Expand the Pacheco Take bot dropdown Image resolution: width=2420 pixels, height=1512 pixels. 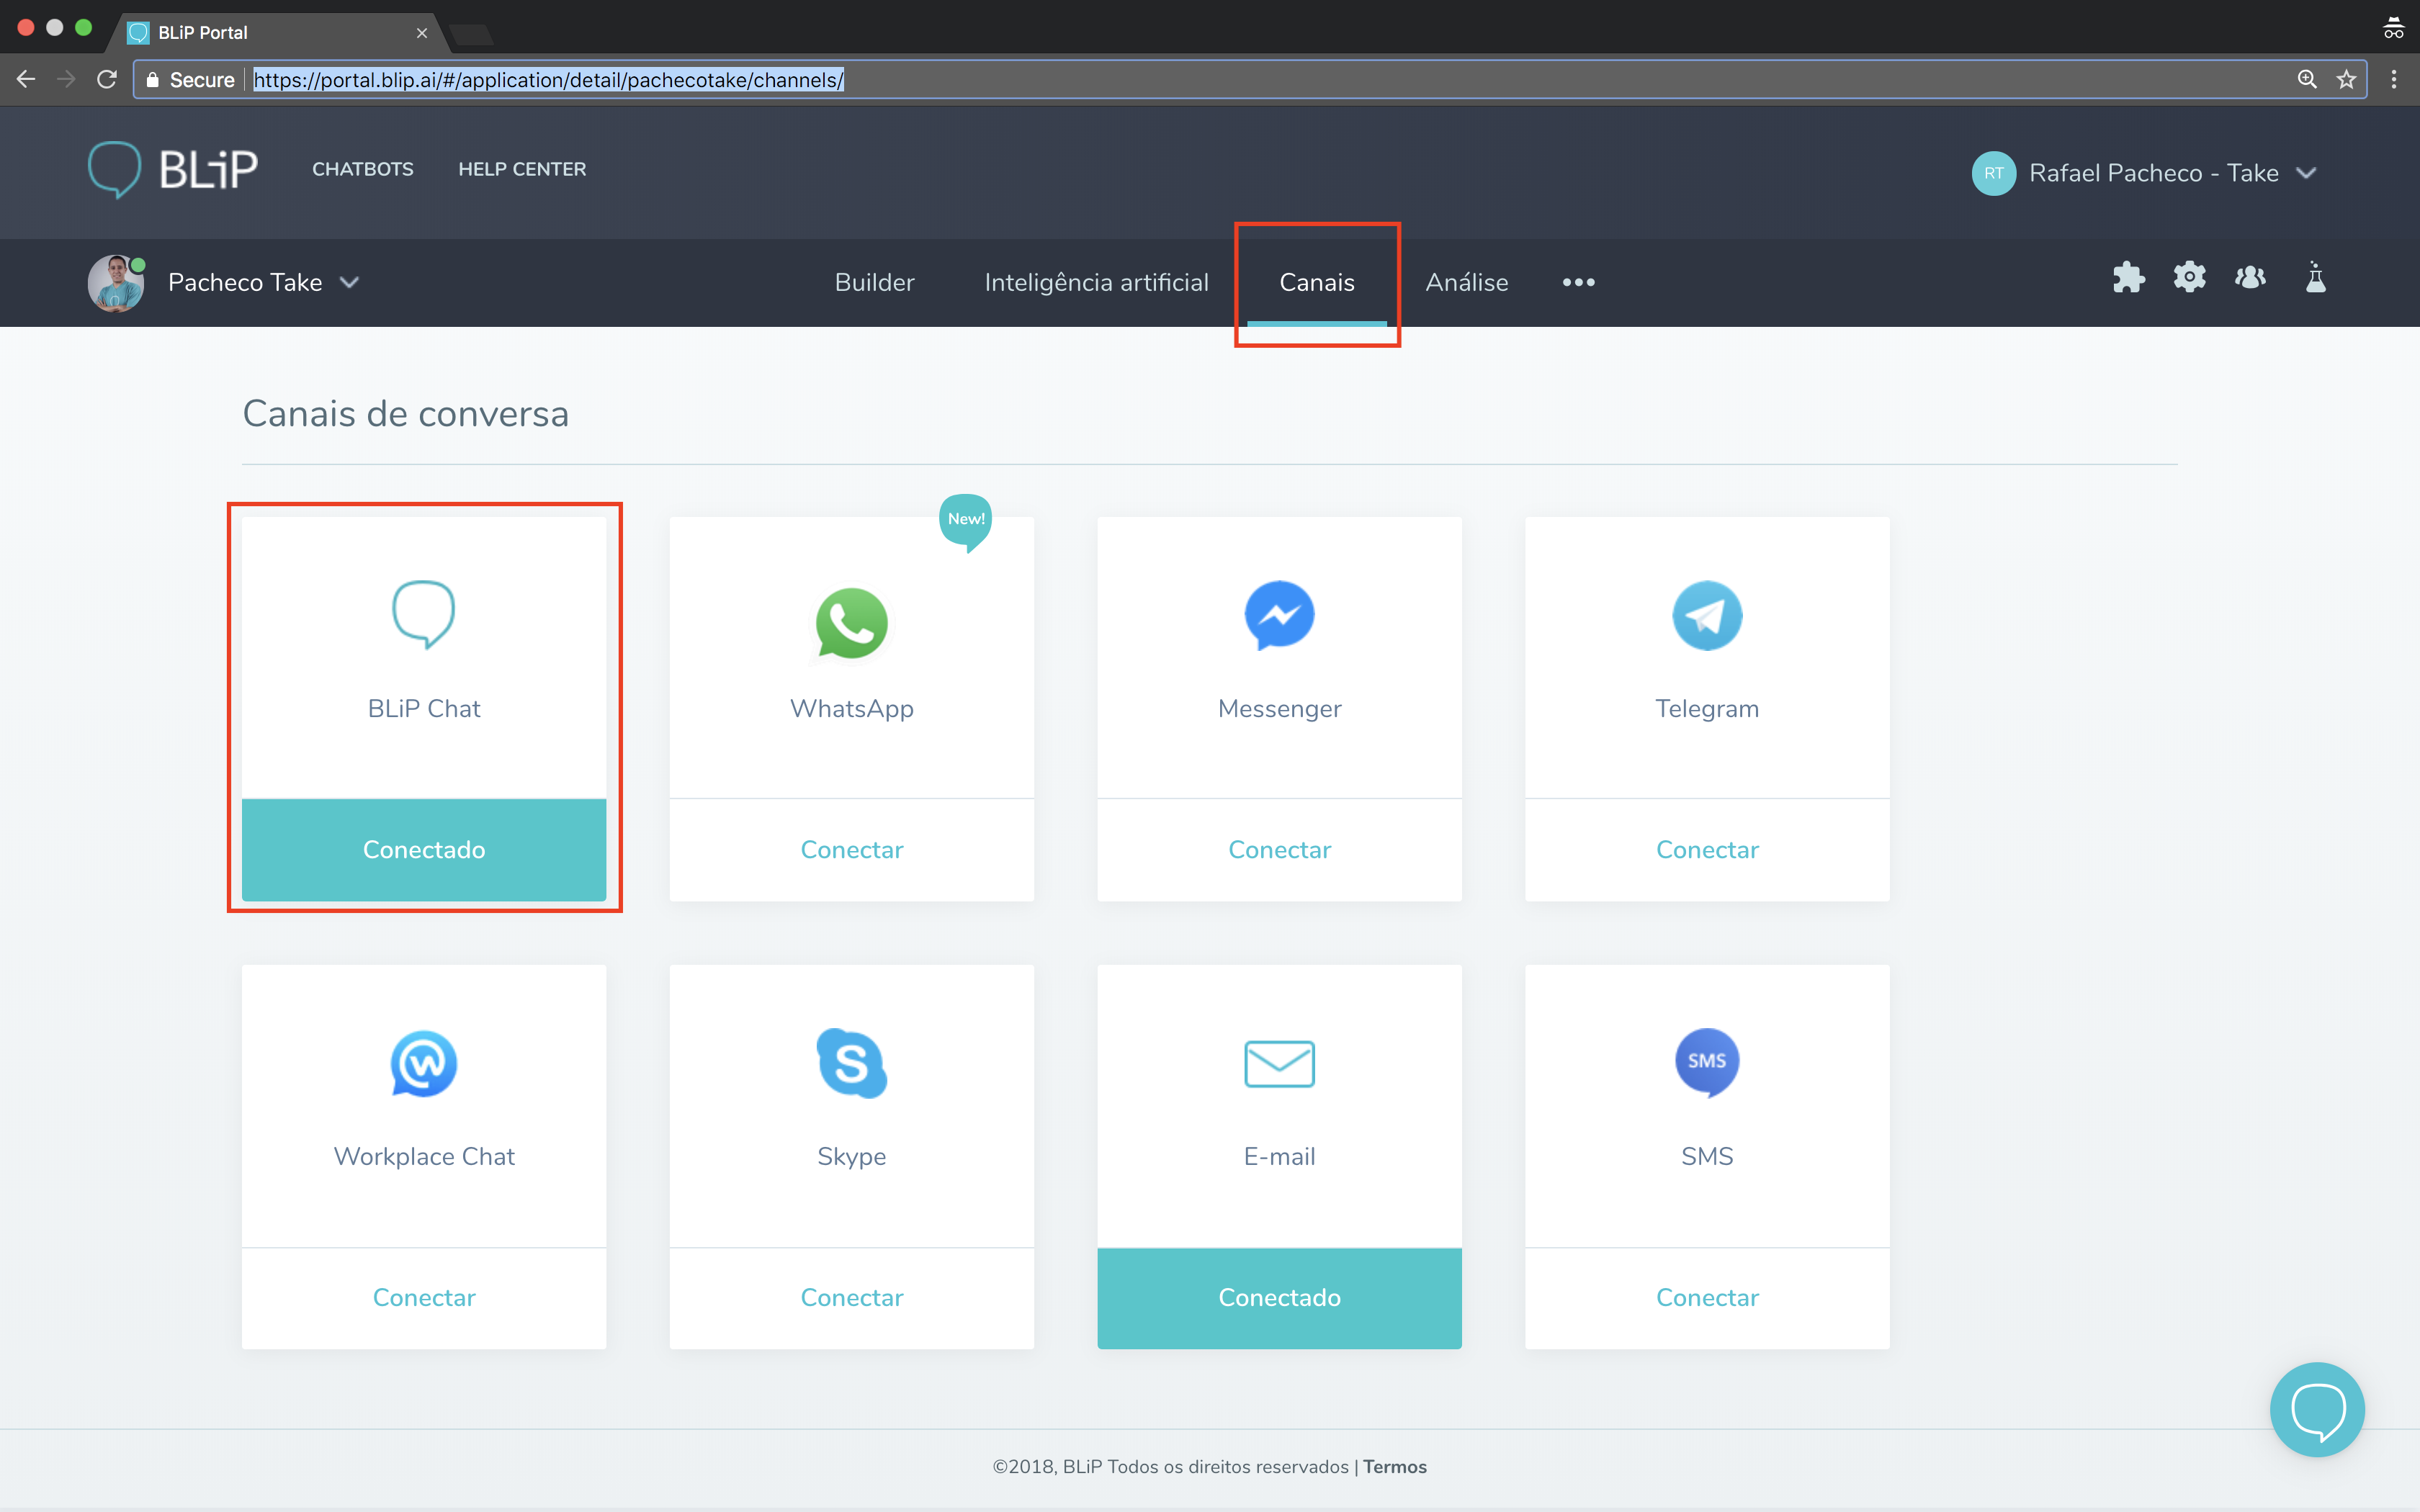pyautogui.click(x=349, y=283)
